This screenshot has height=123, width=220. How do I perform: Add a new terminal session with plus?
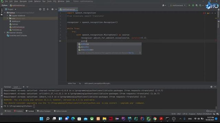tap(24, 87)
